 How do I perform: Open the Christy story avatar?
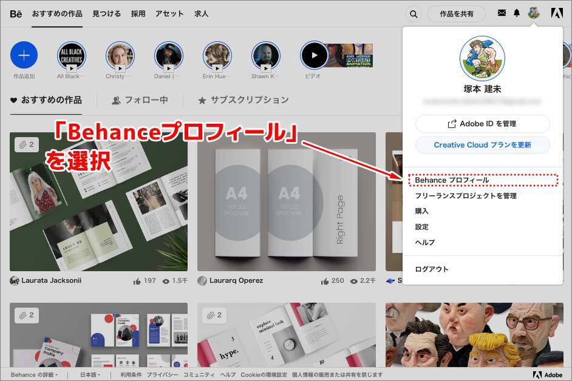[120, 56]
